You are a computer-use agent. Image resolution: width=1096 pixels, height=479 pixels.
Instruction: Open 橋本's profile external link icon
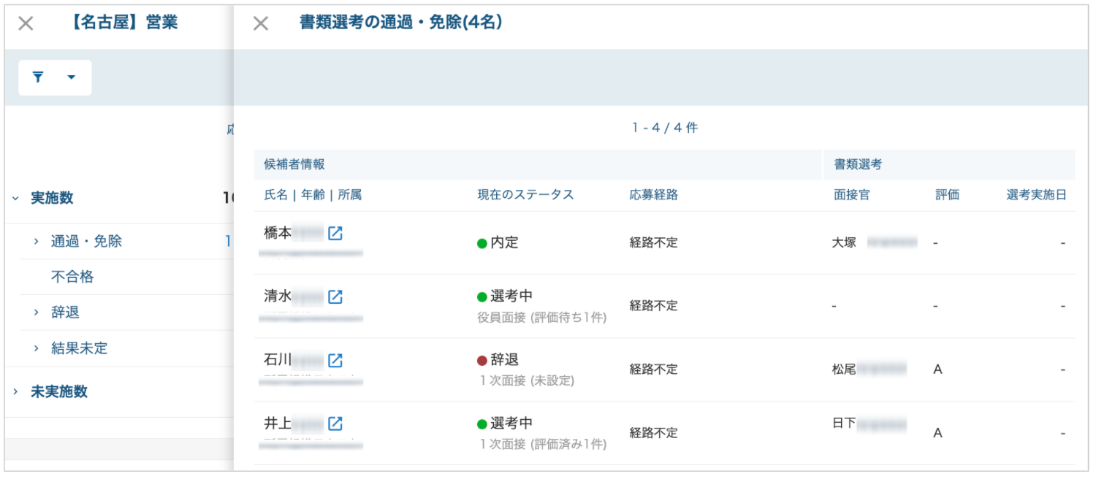click(335, 234)
